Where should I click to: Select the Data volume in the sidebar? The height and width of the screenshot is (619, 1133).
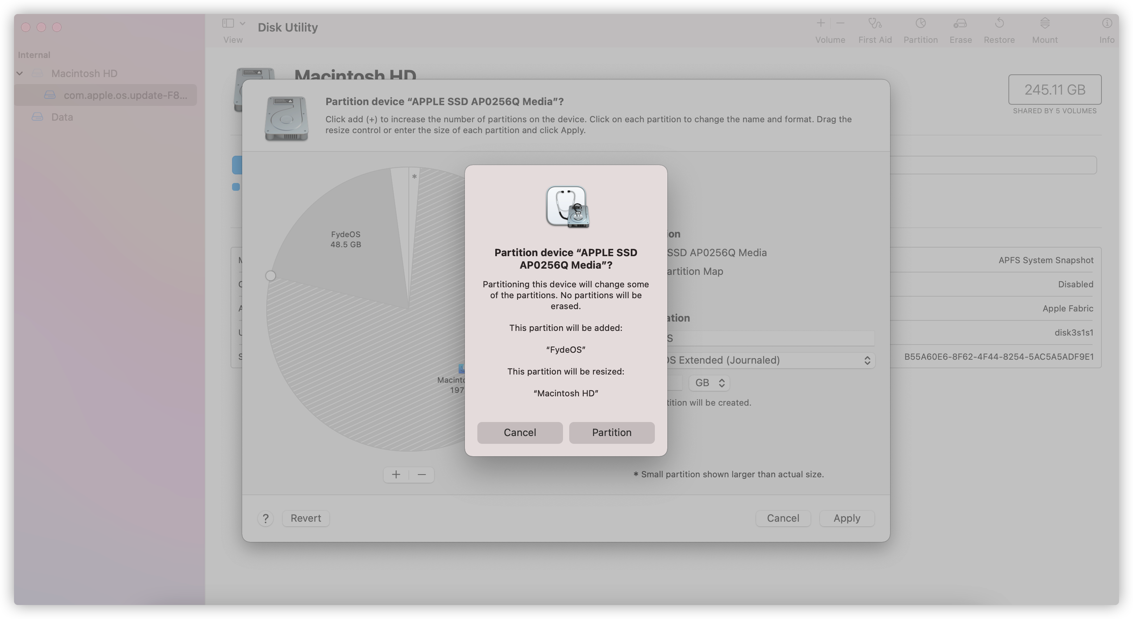click(x=62, y=117)
